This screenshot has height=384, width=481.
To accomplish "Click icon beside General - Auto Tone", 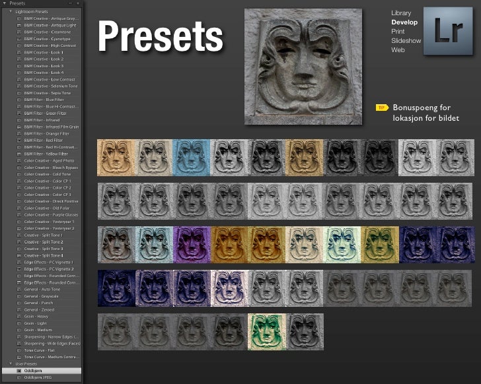I will coord(19,290).
